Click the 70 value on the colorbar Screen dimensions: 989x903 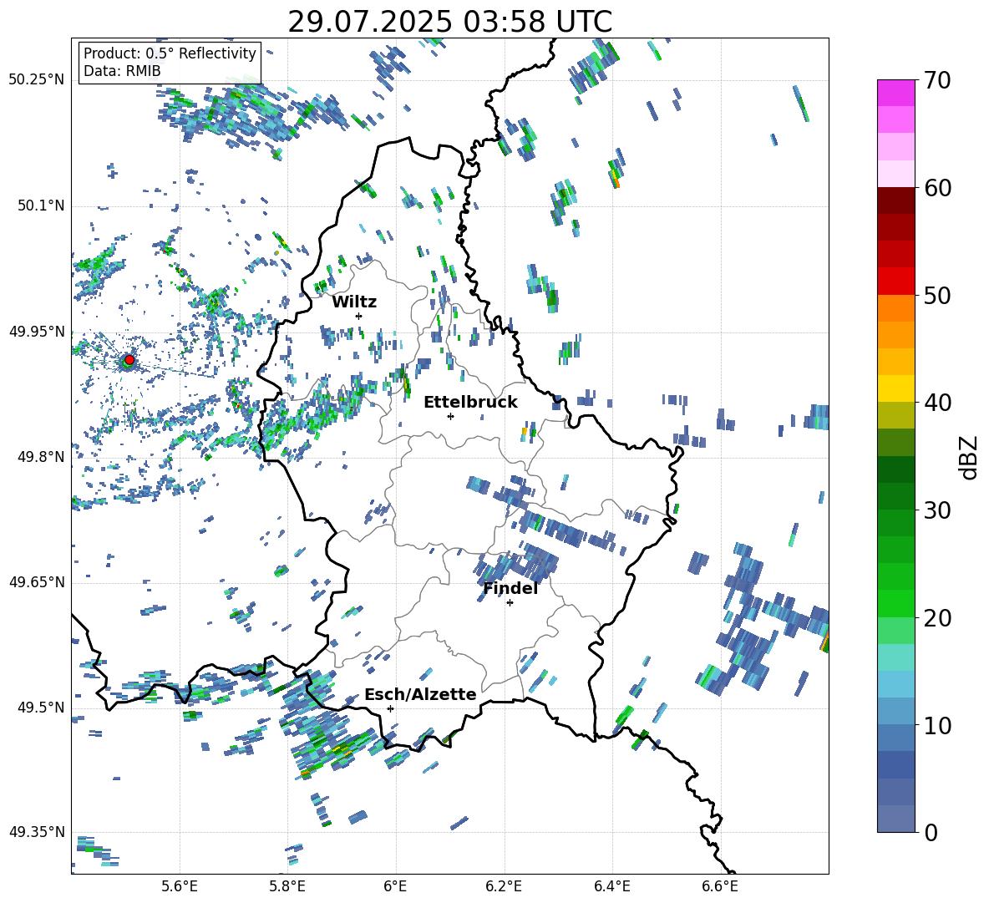pyautogui.click(x=937, y=80)
